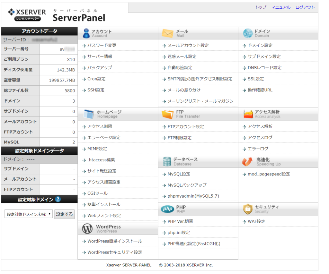Click the help question mark icon

point(58,199)
